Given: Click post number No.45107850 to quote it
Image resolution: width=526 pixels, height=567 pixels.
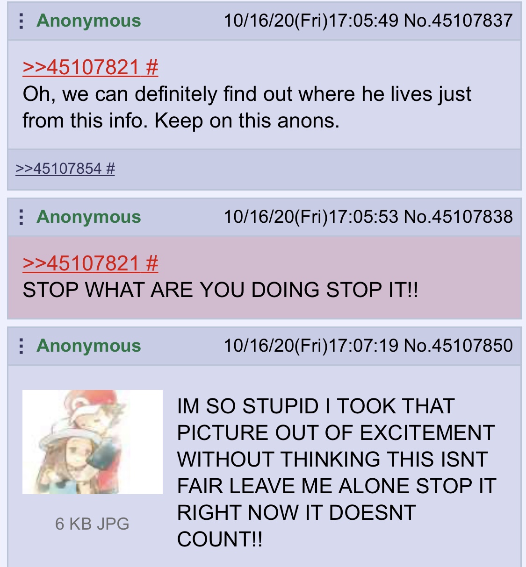Looking at the screenshot, I should click(x=458, y=346).
